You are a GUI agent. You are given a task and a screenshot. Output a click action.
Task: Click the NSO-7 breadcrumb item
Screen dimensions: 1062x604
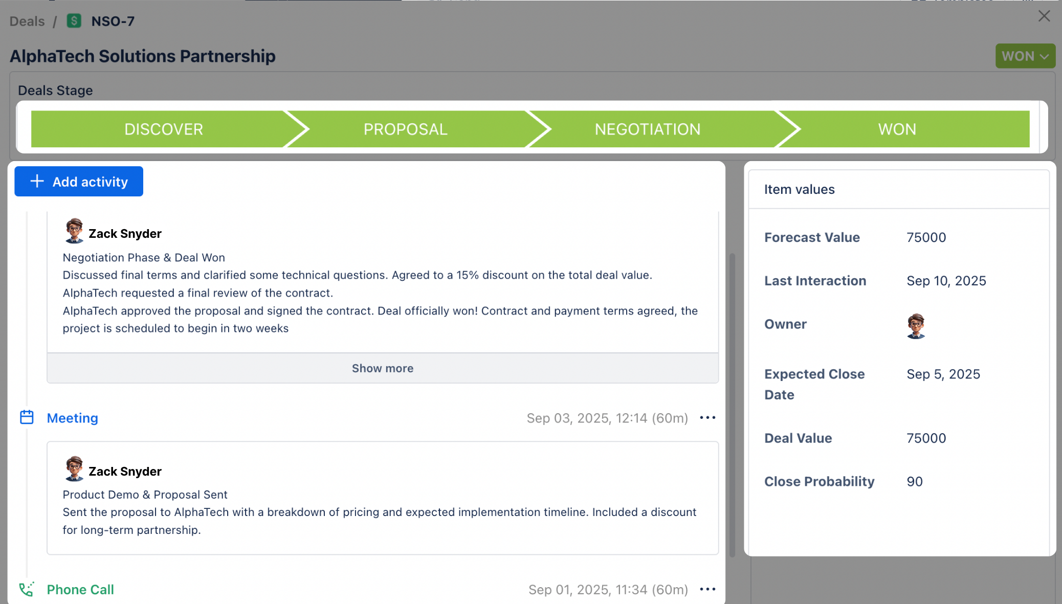(112, 21)
